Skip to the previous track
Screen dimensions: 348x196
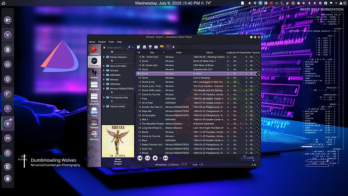click(140, 158)
